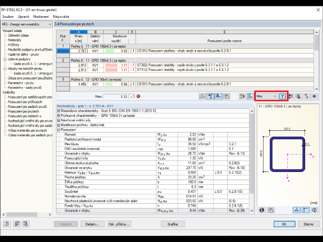Select Posouzení po místech x tree item

(25, 116)
